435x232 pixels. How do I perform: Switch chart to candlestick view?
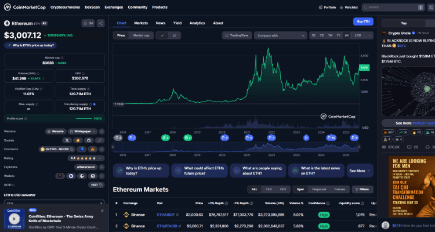pyautogui.click(x=174, y=35)
